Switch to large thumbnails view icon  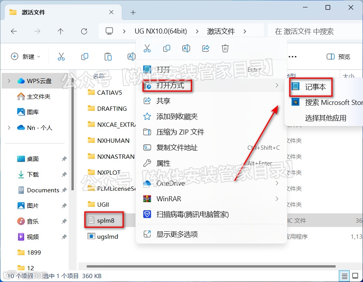(355, 276)
